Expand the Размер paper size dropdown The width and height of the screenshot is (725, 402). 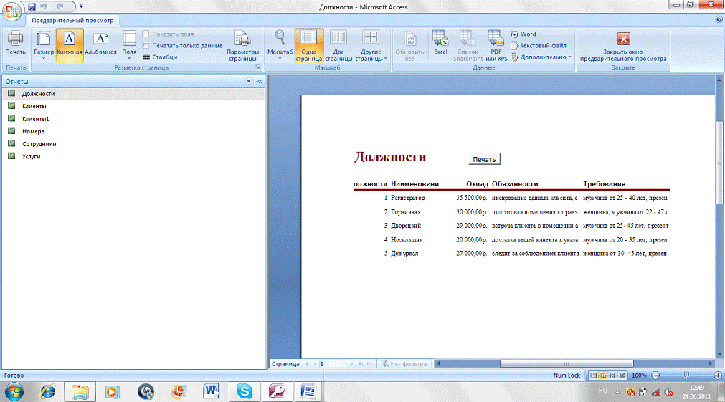pos(43,46)
